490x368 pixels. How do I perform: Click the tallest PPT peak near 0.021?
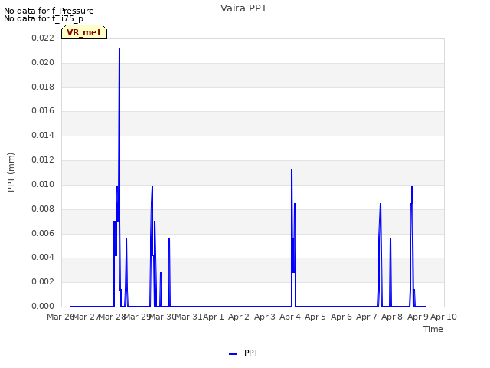point(119,49)
